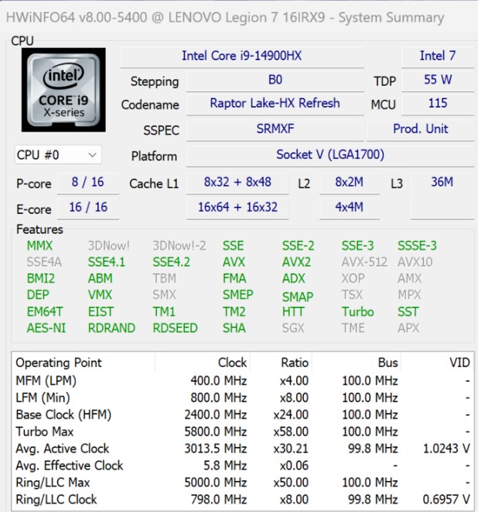Click the AVX2 feature label

point(296,263)
